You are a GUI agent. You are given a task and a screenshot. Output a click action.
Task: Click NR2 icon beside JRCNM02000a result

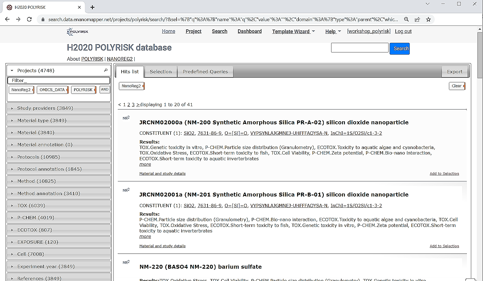(x=126, y=118)
